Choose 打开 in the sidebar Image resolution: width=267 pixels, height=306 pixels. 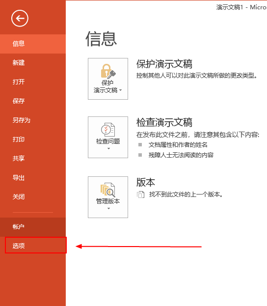click(33, 82)
